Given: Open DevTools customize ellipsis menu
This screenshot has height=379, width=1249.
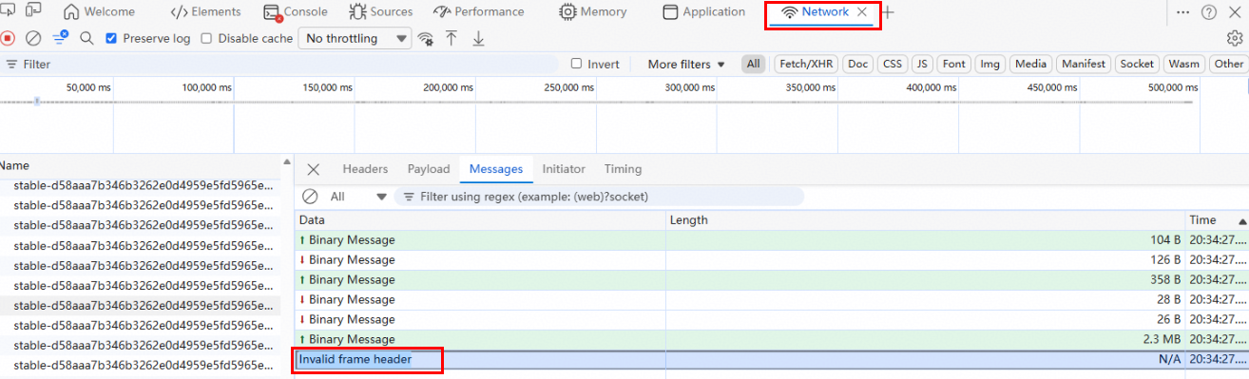Looking at the screenshot, I should coord(1182,12).
